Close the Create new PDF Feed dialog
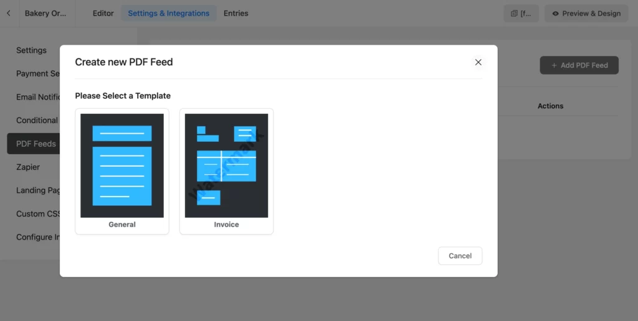The image size is (638, 321). (478, 62)
